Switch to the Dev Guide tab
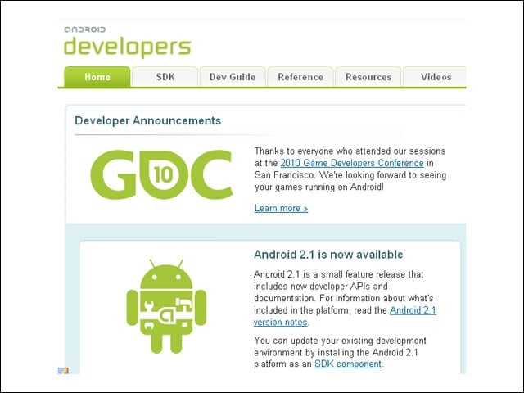This screenshot has height=393, width=524. coord(233,77)
